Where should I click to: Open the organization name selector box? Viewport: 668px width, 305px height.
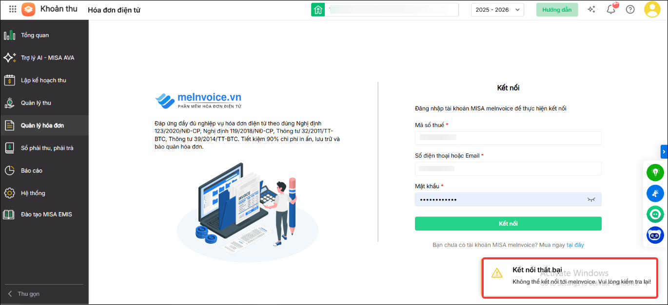(x=392, y=10)
